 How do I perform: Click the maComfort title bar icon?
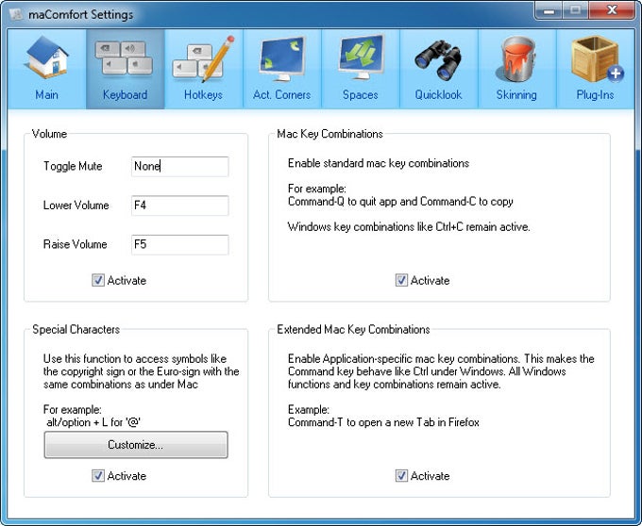tap(16, 14)
